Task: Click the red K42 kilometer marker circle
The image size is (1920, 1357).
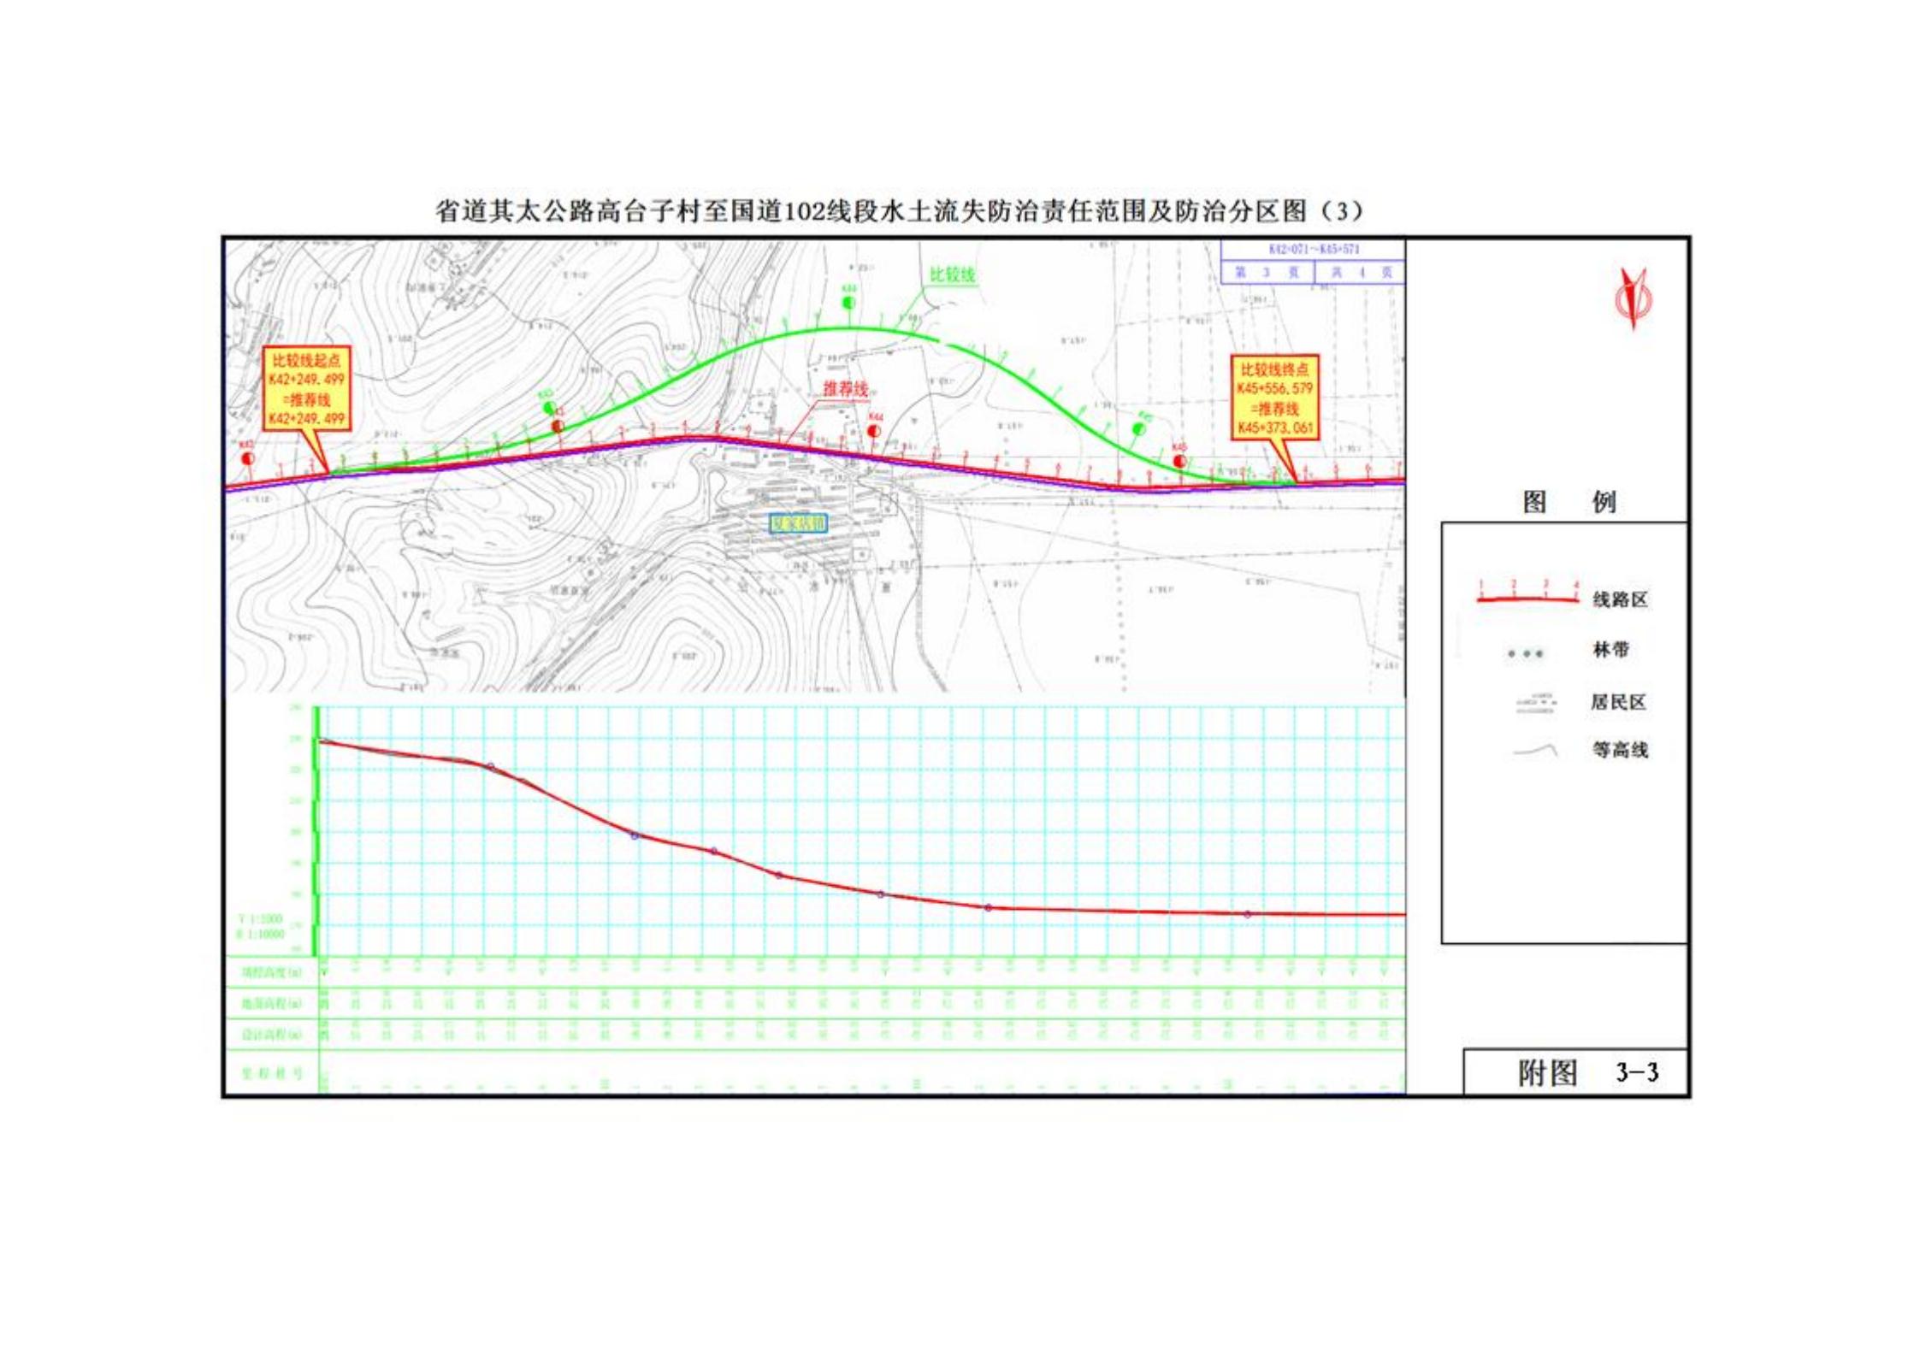Action: pos(248,458)
